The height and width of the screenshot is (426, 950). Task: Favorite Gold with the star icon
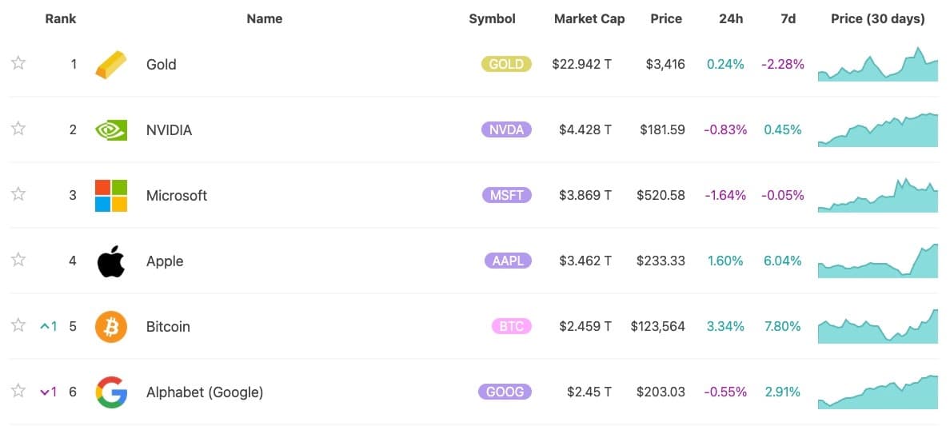[x=18, y=63]
